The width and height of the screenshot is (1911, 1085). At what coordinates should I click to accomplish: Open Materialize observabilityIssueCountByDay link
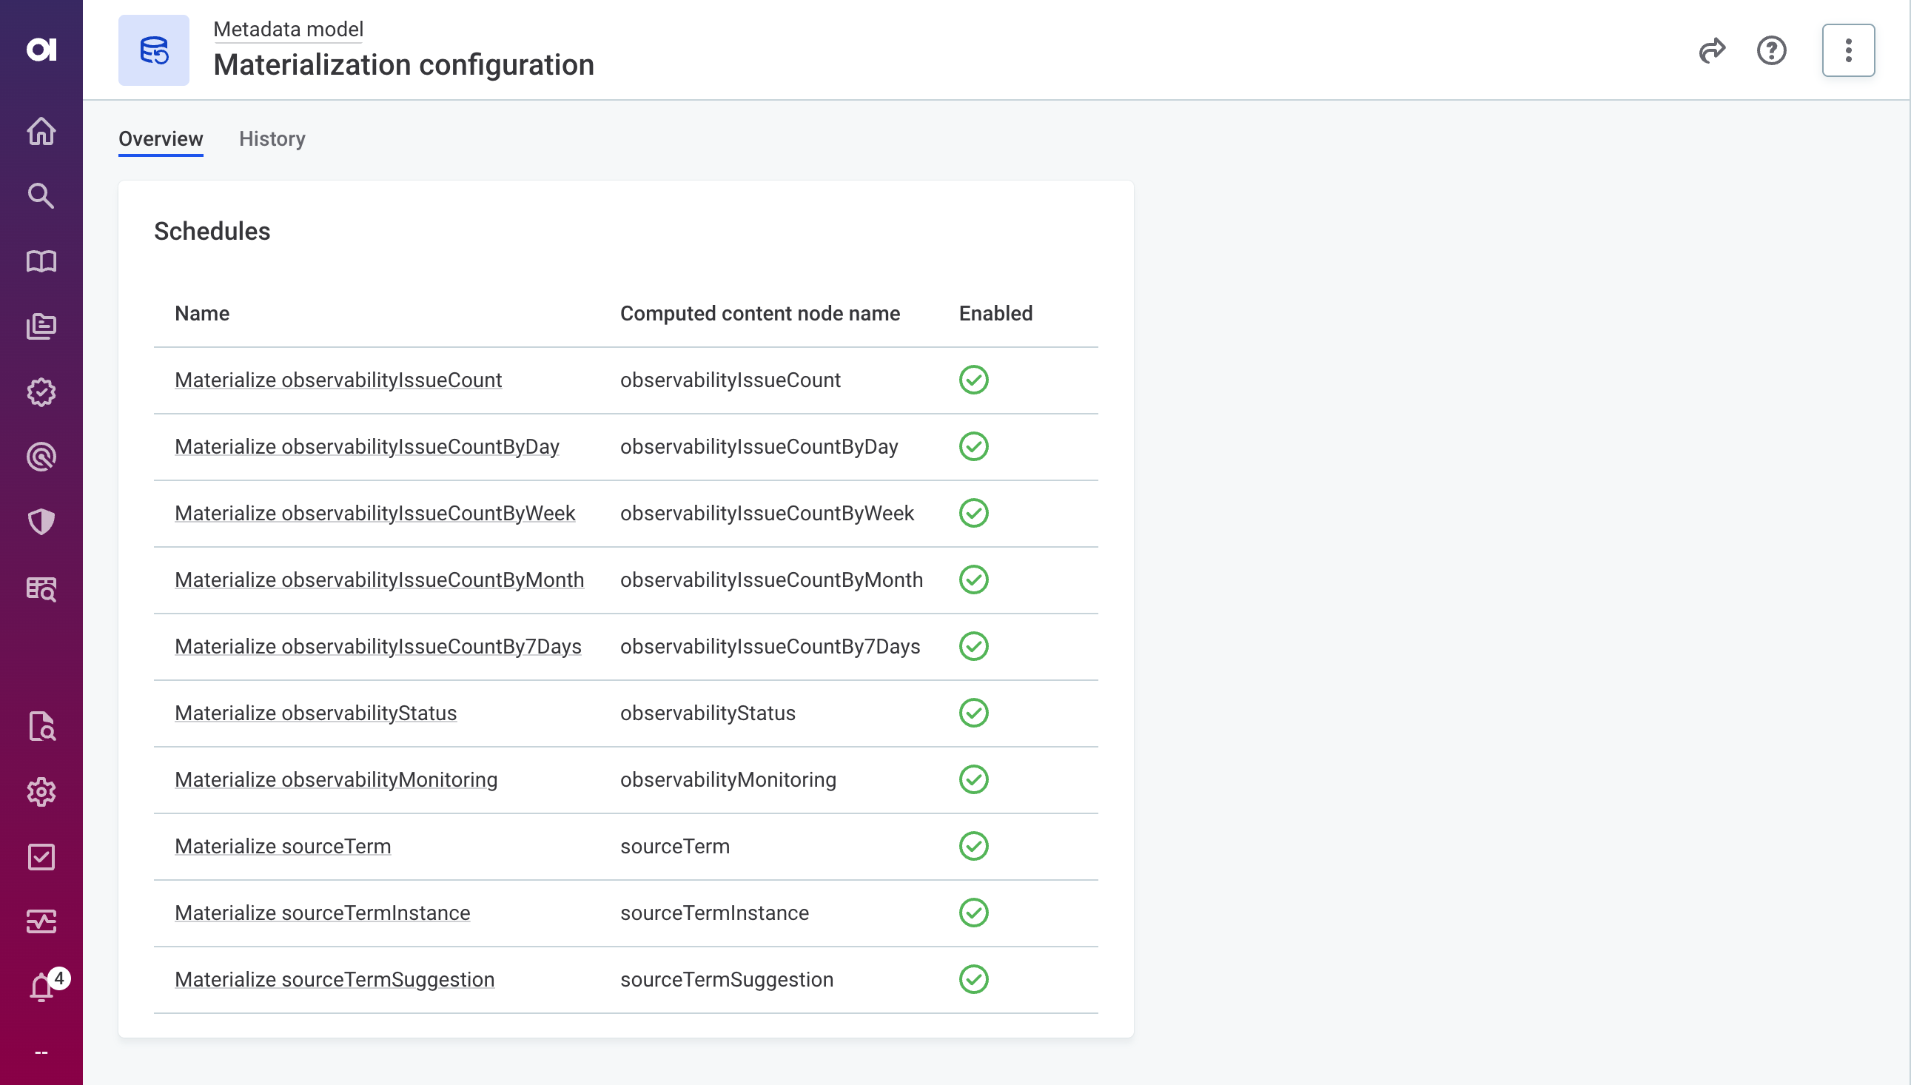click(367, 447)
